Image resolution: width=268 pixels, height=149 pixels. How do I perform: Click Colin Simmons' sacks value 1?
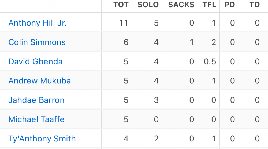pos(192,42)
